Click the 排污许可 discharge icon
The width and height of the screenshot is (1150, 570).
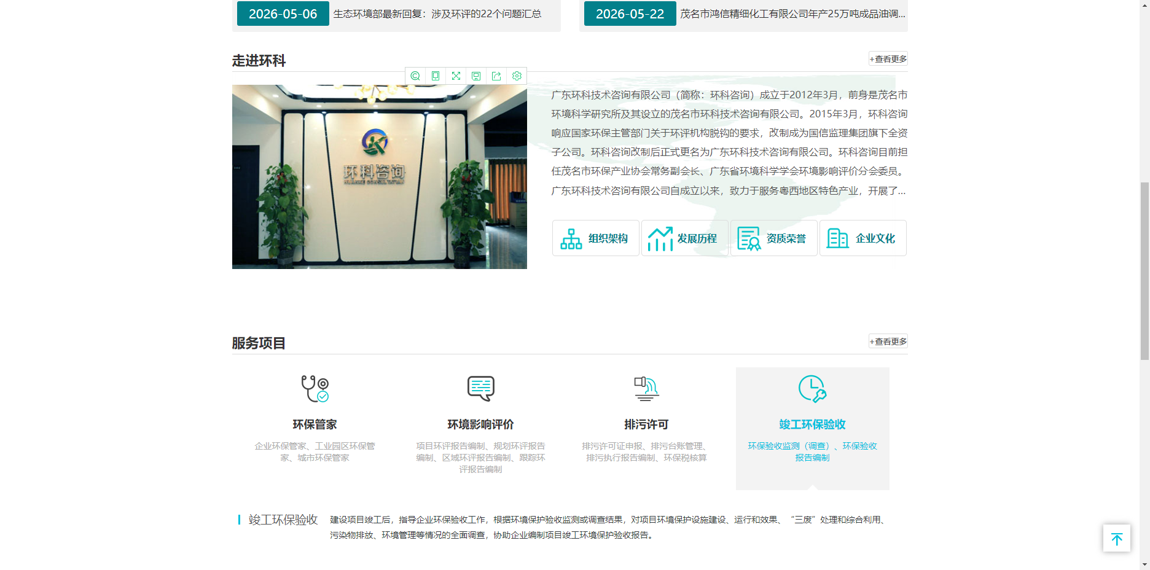pos(646,389)
